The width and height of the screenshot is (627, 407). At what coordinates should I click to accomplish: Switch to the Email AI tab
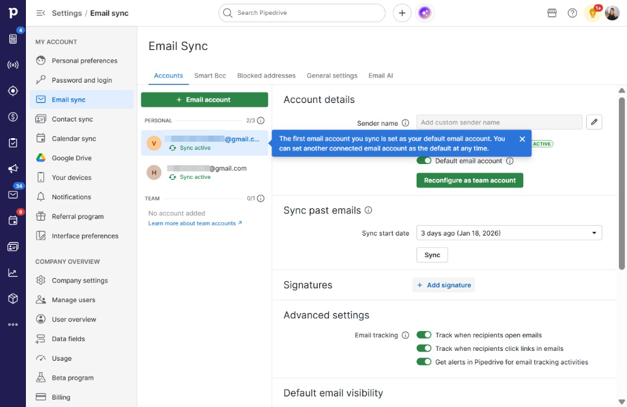(x=380, y=75)
